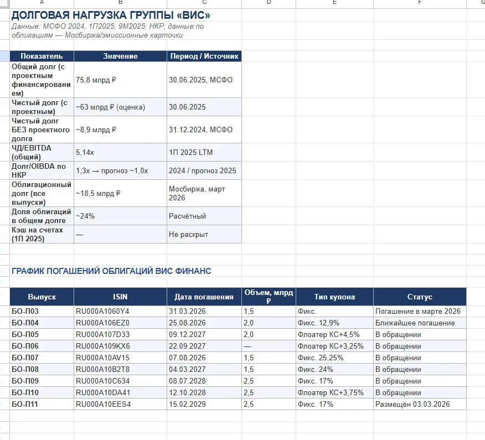Select the cell «Мосбиржа, март 2026»
This screenshot has height=440, width=485.
pos(204,193)
